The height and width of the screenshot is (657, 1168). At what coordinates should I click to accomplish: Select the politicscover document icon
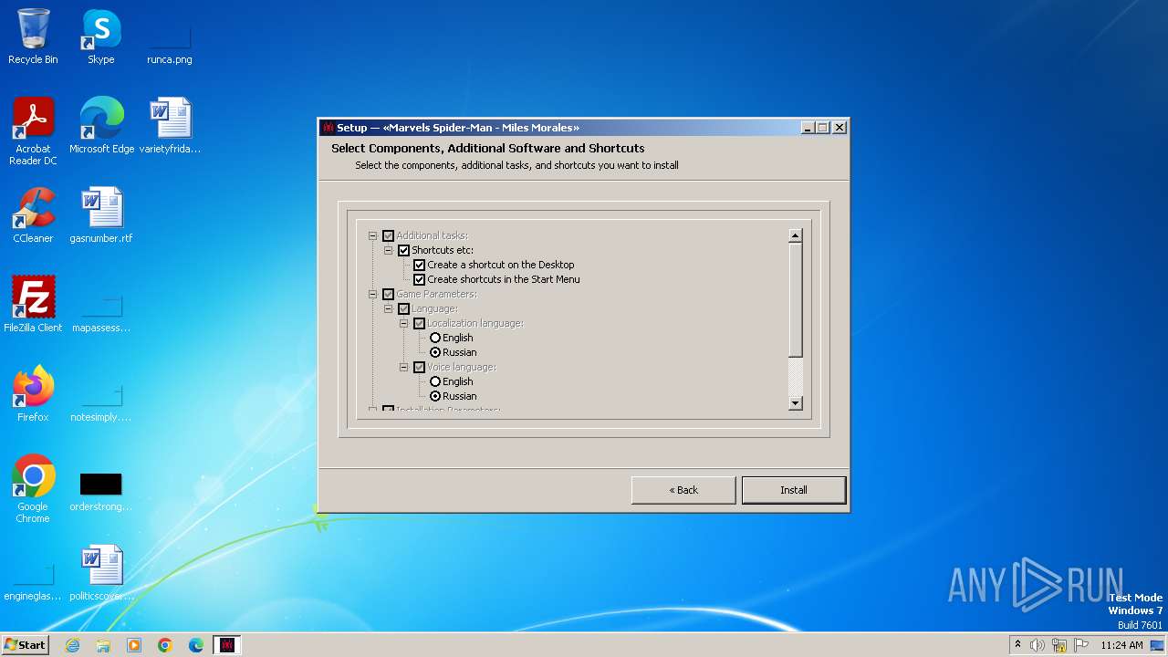[101, 573]
